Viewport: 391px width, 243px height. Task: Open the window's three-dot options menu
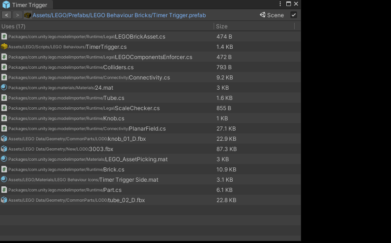pos(280,4)
